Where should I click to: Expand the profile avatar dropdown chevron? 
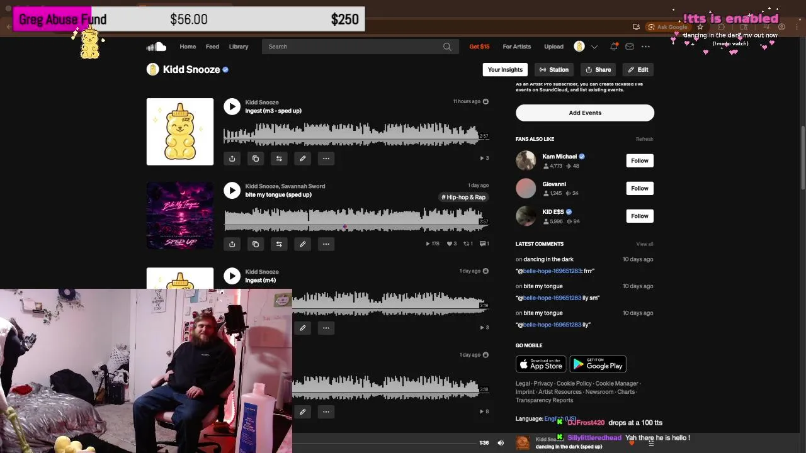(x=594, y=47)
